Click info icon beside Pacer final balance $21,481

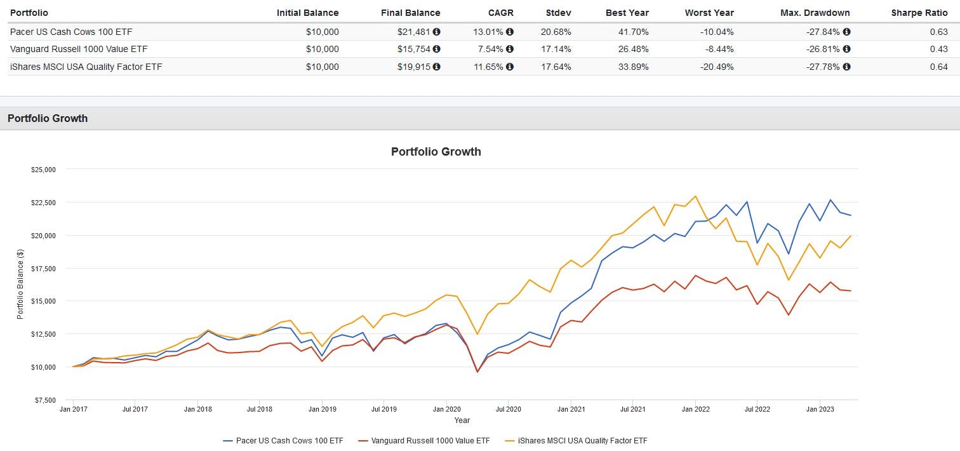(437, 32)
